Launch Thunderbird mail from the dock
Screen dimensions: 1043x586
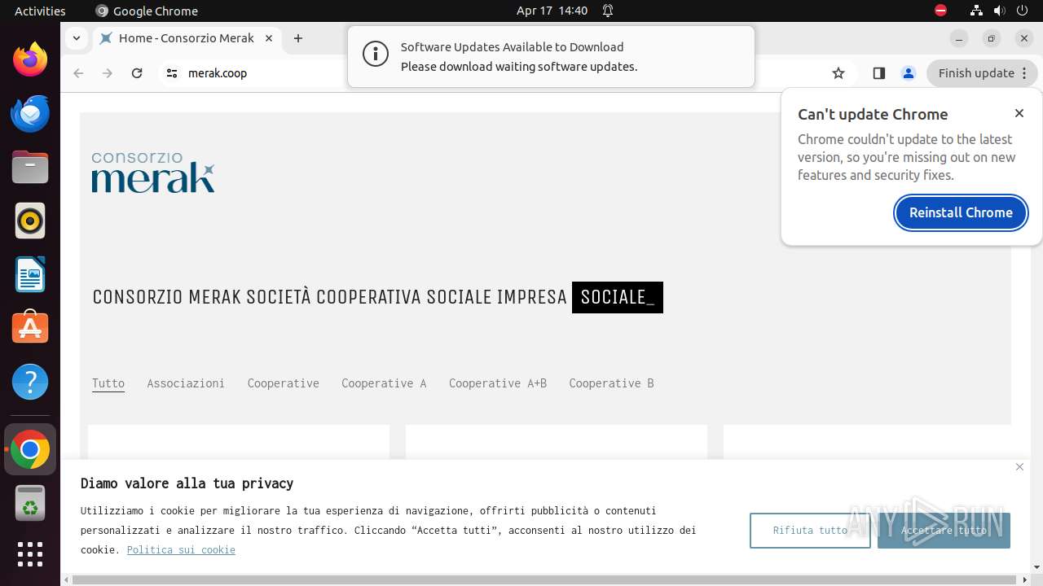(x=30, y=114)
